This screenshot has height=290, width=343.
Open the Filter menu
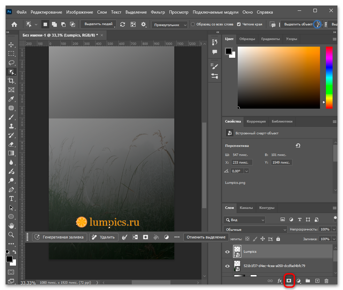point(158,12)
